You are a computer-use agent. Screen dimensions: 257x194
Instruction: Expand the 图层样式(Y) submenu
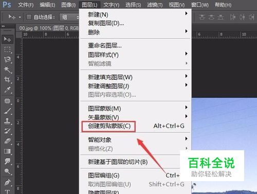tap(186, 54)
